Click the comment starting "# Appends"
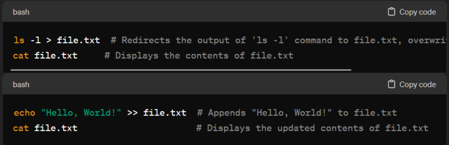Image resolution: width=449 pixels, height=145 pixels. (x=297, y=113)
